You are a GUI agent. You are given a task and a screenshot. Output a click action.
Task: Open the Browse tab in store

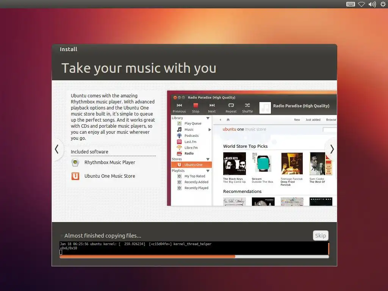coord(331,120)
